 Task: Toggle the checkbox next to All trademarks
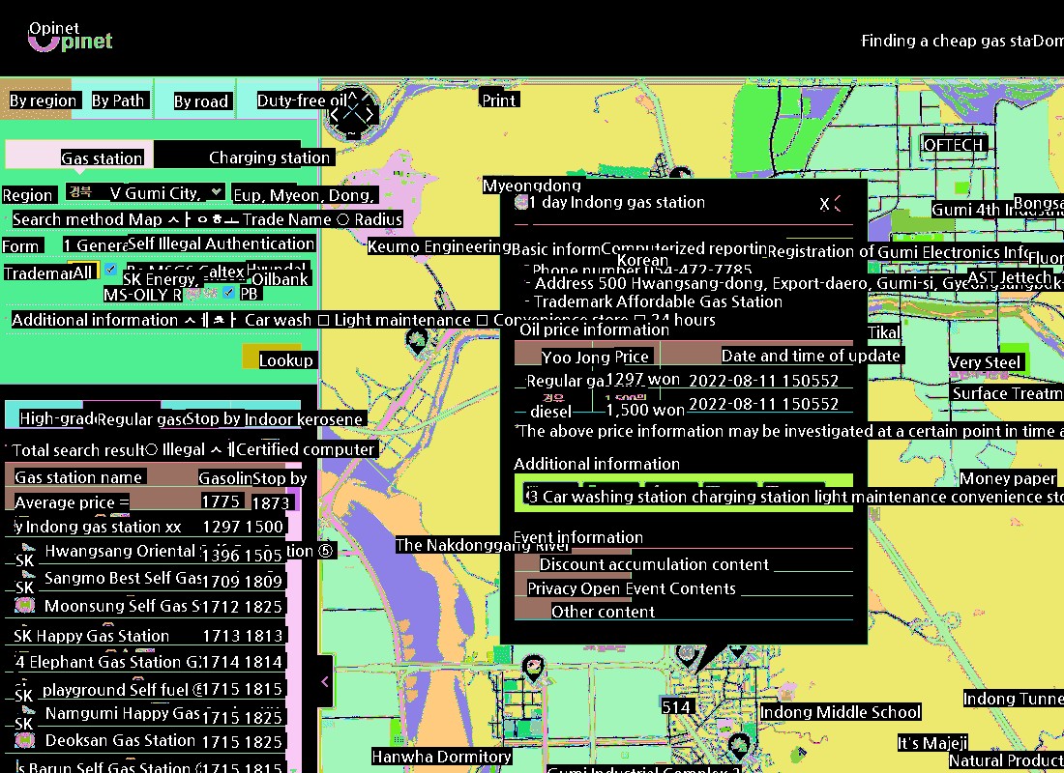111,270
